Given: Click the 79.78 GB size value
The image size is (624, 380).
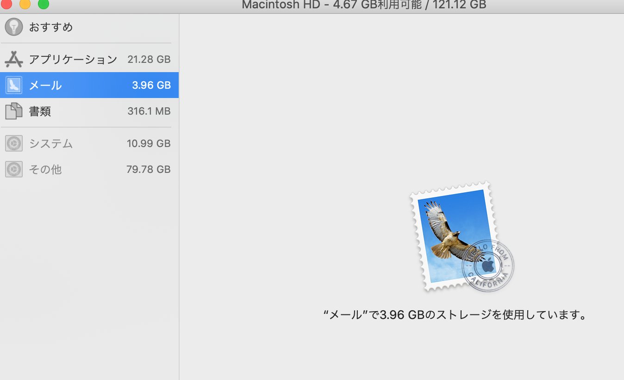Looking at the screenshot, I should (x=149, y=169).
